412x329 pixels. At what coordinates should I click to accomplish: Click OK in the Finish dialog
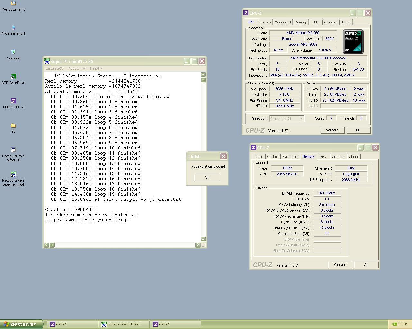pyautogui.click(x=207, y=177)
